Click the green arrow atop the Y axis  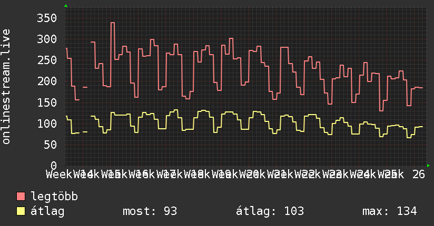(66, 6)
